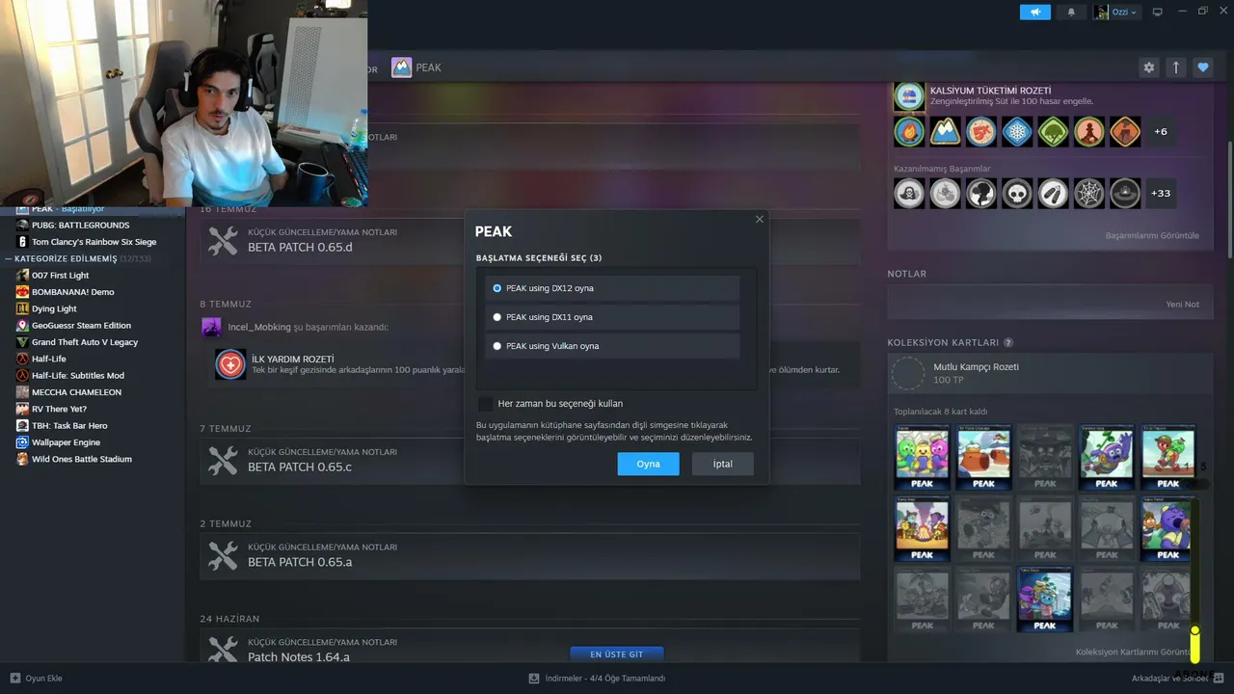View the campfire achievement badge
The image size is (1234, 694).
click(909, 131)
